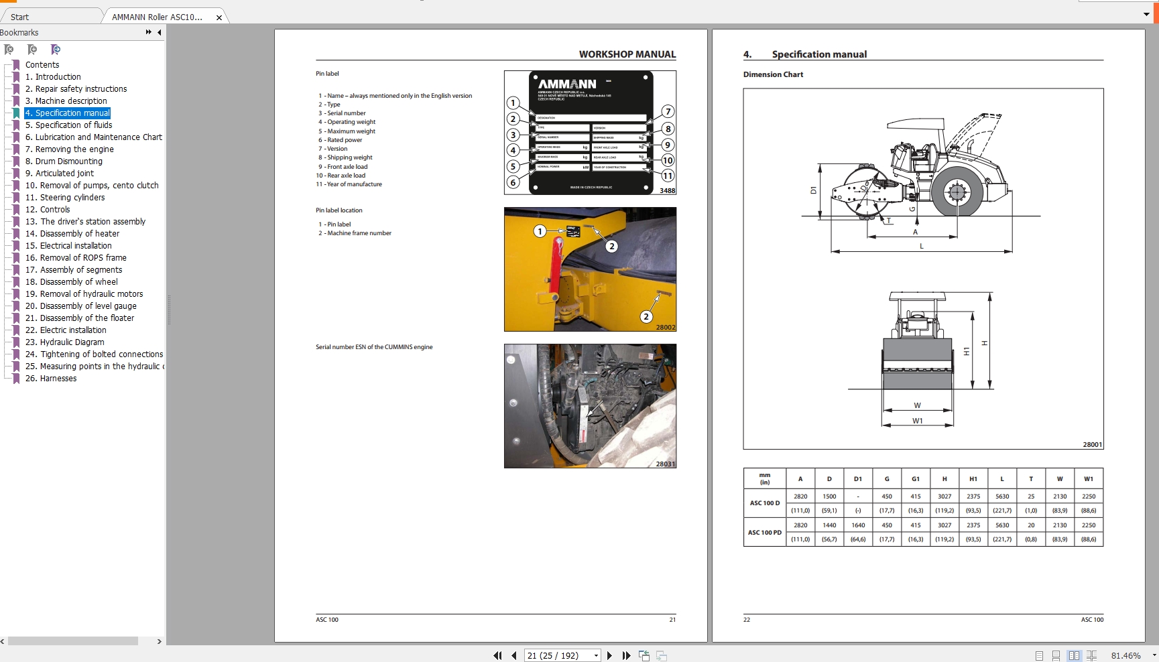Click the page number input field
The height and width of the screenshot is (662, 1159).
click(x=558, y=656)
